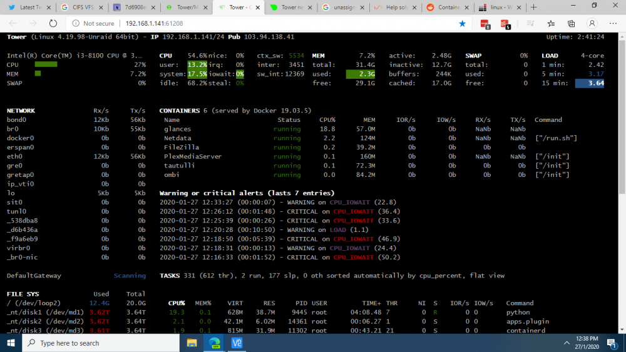Click the green CPU usage bar
This screenshot has width=626, height=352.
[x=46, y=64]
